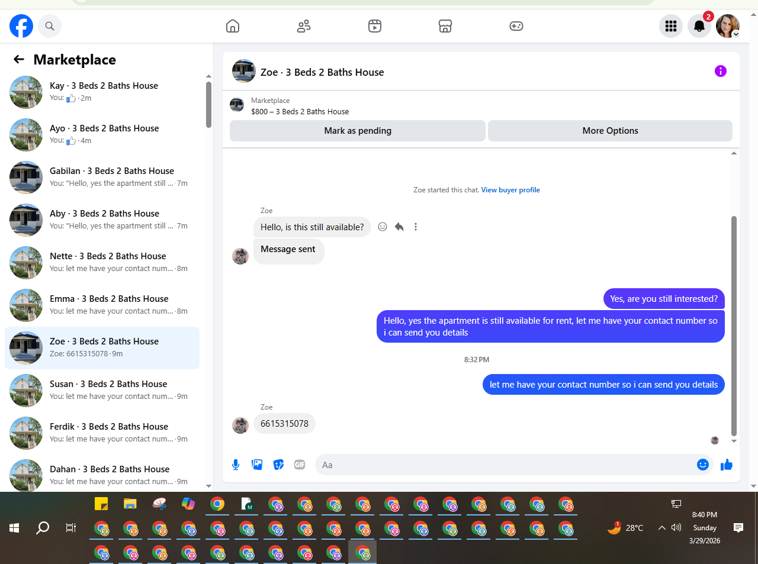Click the Marketplace heading in the sidebar
Image resolution: width=758 pixels, height=564 pixels.
click(x=75, y=60)
